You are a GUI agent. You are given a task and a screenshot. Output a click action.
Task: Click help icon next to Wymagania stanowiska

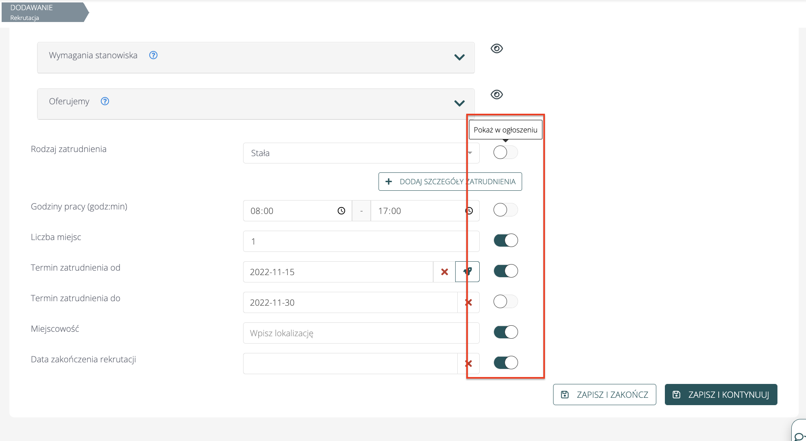(153, 55)
